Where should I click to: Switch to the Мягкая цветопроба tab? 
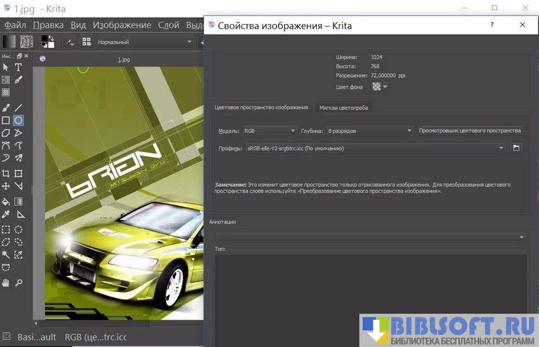pyautogui.click(x=343, y=107)
